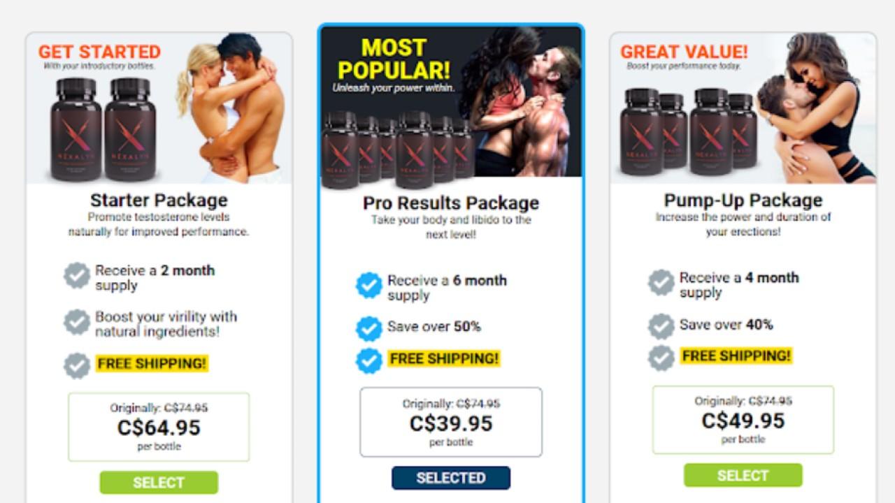Viewport: 895px width, 503px height.
Task: Click gray checkmark beside 4 month supply
Action: 661,283
